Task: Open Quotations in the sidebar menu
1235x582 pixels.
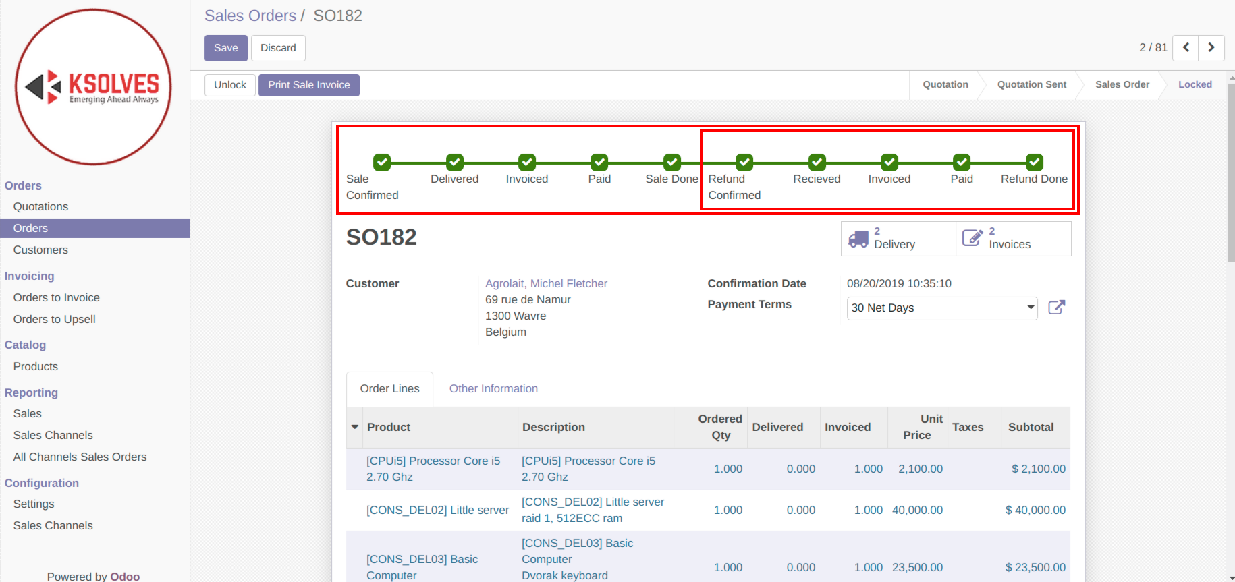Action: coord(40,207)
